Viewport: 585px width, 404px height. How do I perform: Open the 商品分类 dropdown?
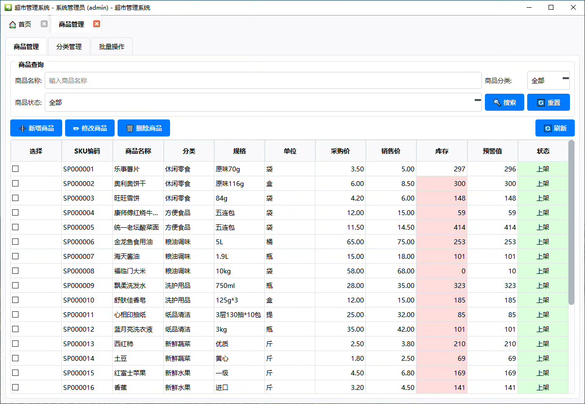(x=548, y=81)
